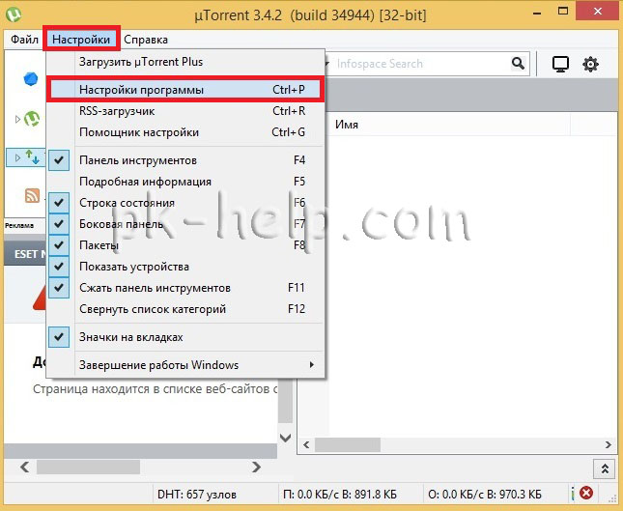Image resolution: width=623 pixels, height=511 pixels.
Task: Expand Завершение работы Windows submenu
Action: pos(186,365)
